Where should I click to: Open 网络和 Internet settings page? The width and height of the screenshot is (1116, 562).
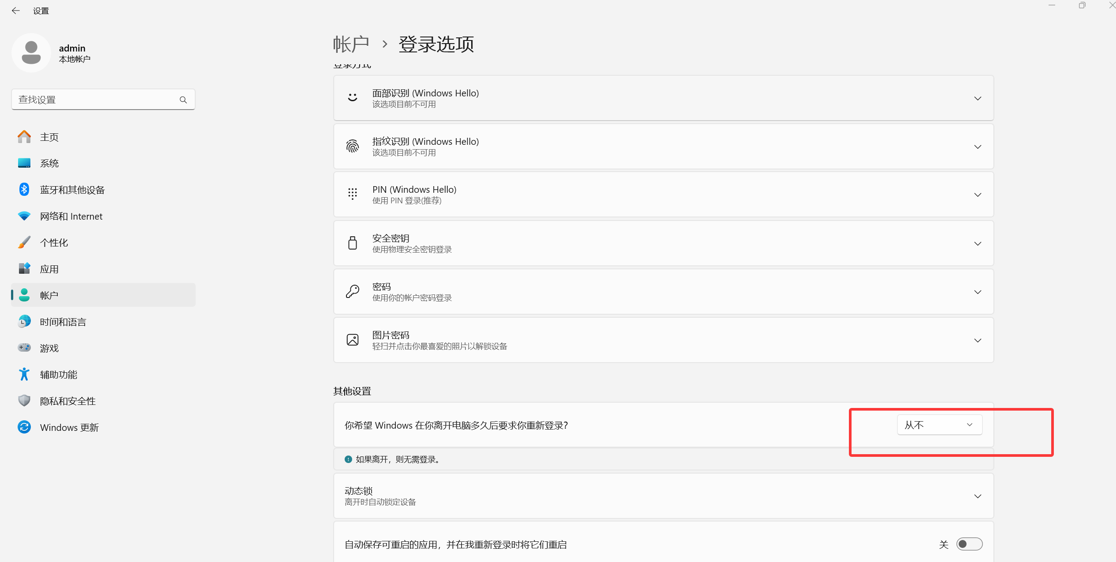[71, 216]
